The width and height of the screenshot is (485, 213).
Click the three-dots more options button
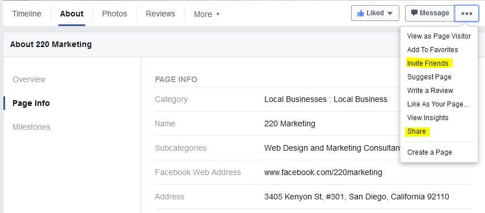tap(466, 13)
